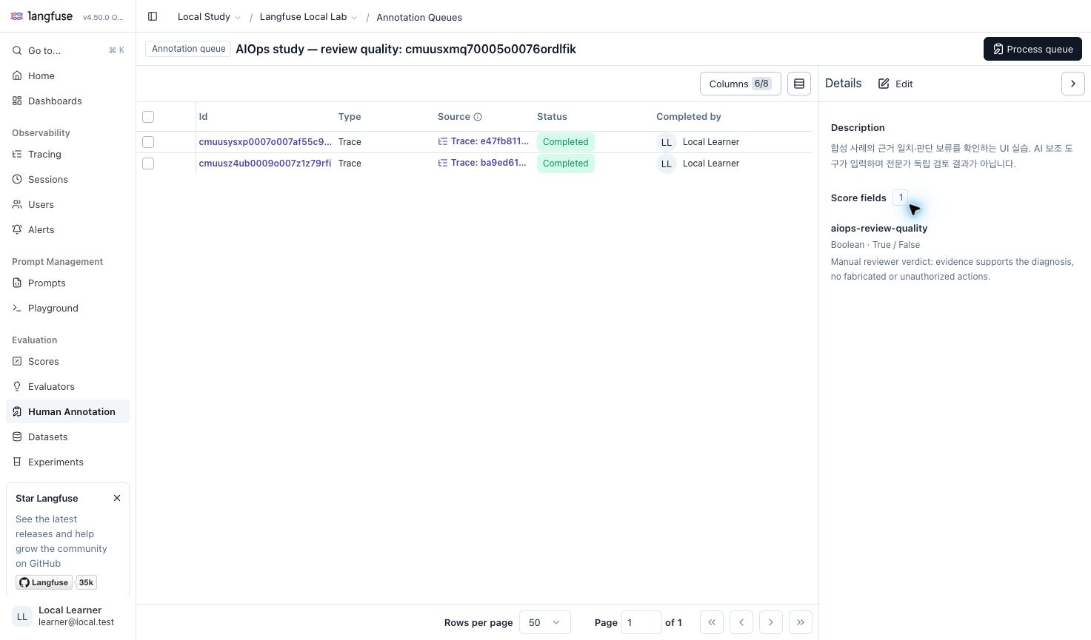Click the row height toggle icon

click(799, 84)
